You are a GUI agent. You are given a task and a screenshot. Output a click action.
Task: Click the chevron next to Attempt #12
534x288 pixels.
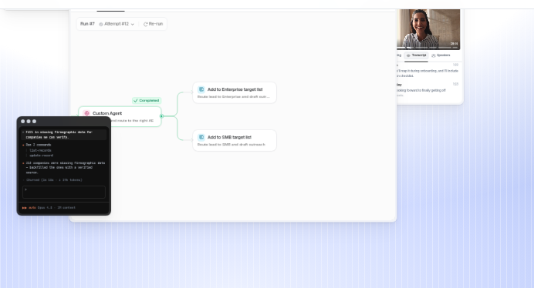[x=133, y=24]
